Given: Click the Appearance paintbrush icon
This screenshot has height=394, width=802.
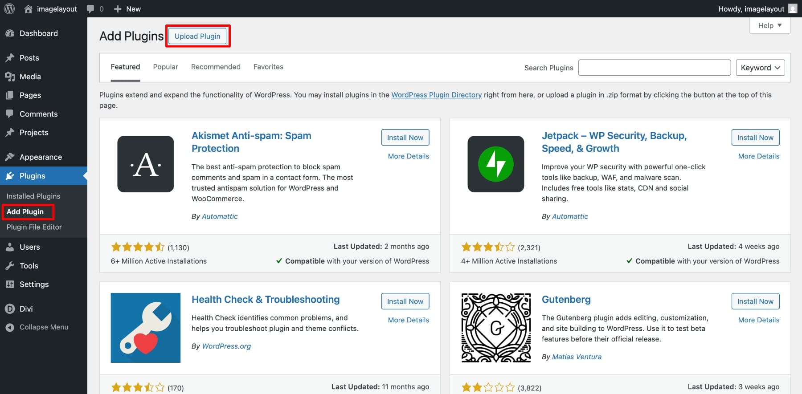Looking at the screenshot, I should [10, 157].
